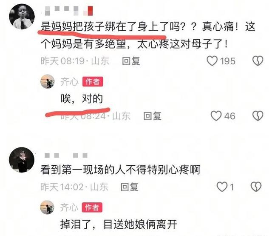Reply to the 昨天 14:02 comment

tap(129, 187)
